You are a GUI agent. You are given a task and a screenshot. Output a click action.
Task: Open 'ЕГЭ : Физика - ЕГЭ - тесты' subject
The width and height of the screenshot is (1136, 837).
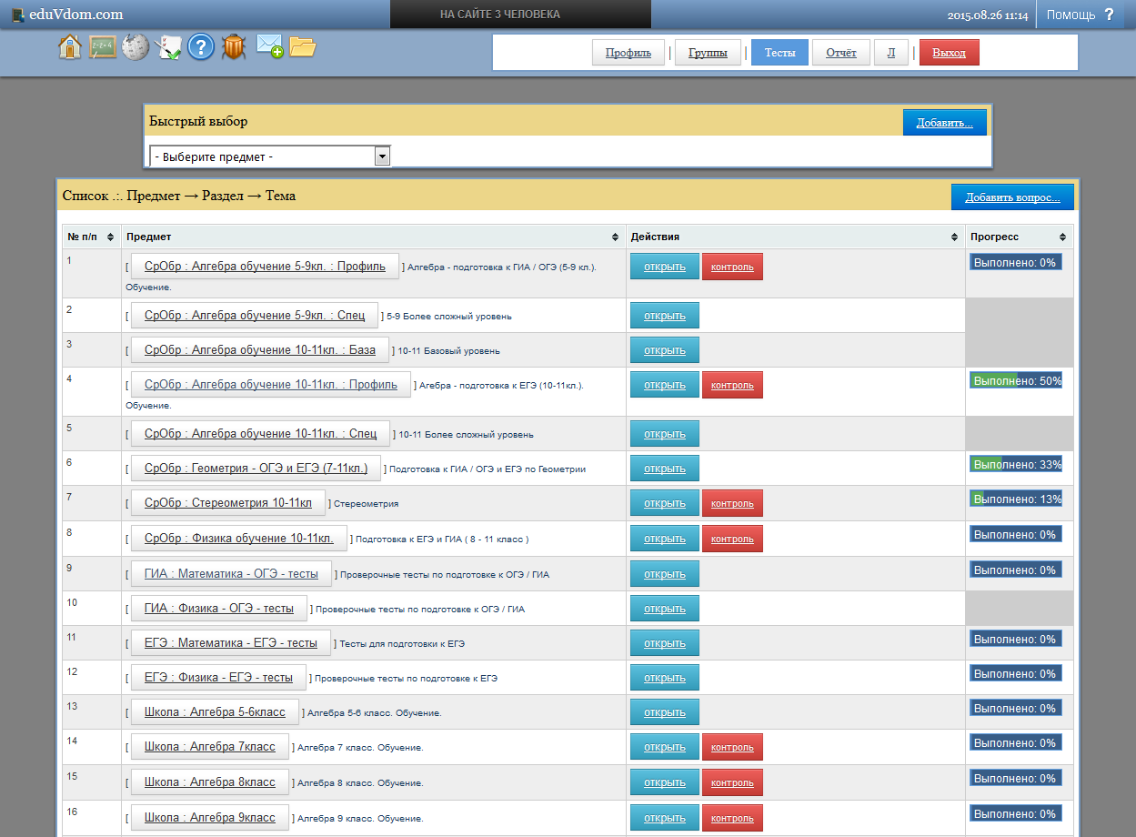click(x=218, y=678)
